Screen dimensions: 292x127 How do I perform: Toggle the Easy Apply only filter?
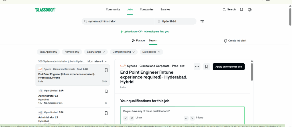point(48,52)
